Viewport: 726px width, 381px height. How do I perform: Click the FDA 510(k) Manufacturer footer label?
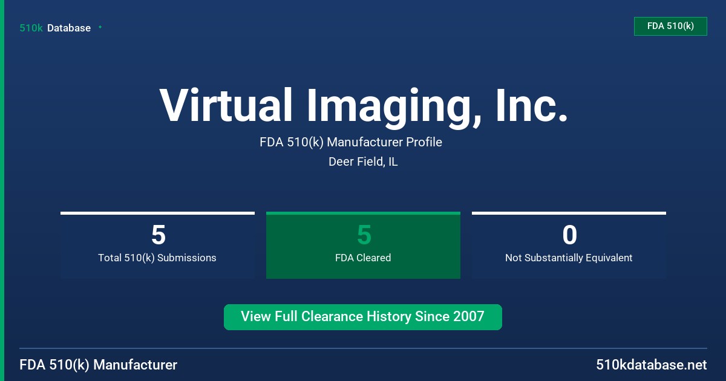click(x=99, y=365)
